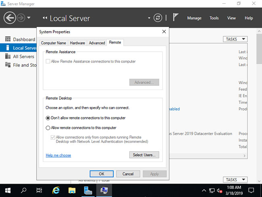This screenshot has width=262, height=197.
Task: Open taskbar search magnifier
Action: click(23, 190)
